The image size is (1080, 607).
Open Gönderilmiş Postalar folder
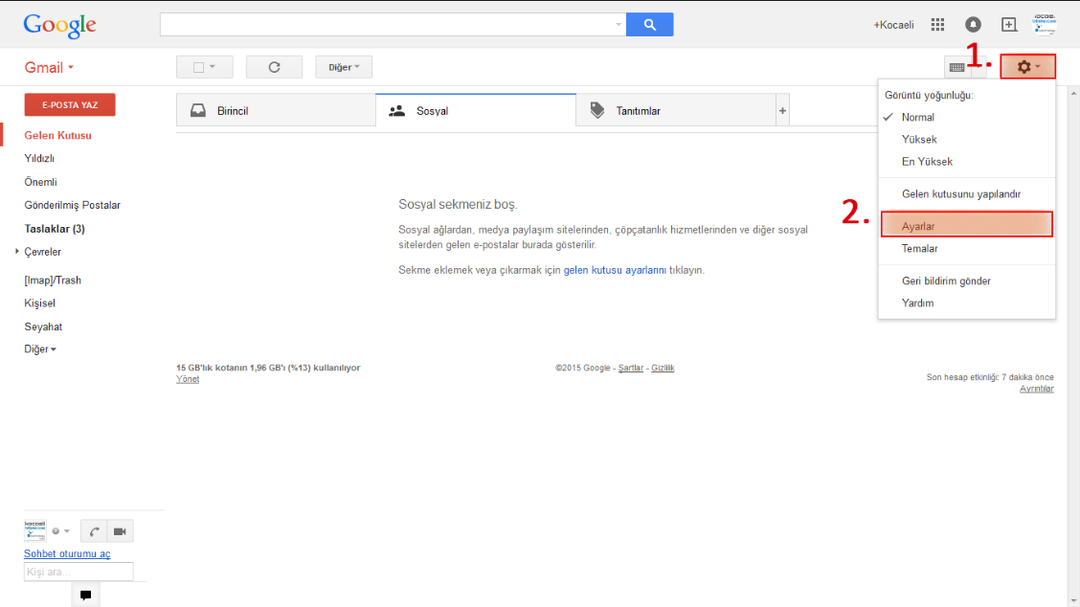[x=73, y=205]
